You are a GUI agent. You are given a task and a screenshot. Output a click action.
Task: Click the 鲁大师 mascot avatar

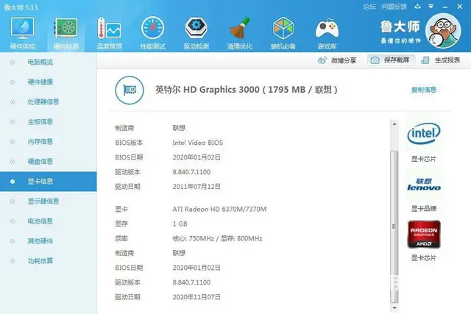coord(443,31)
